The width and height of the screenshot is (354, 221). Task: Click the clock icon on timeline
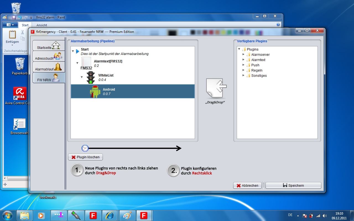(85, 148)
